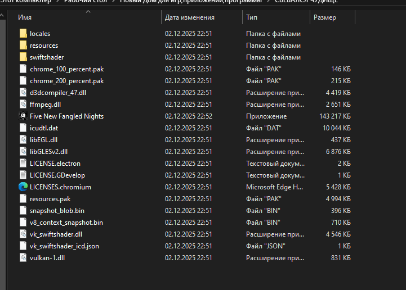Click the 5 428 КБ size value
The image size is (406, 290).
(x=338, y=187)
